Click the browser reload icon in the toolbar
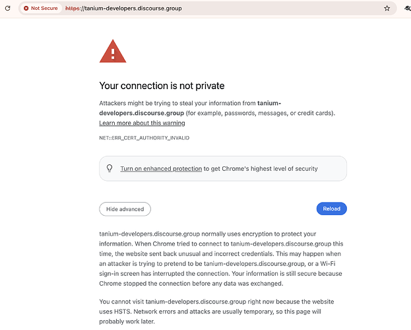 pos(8,8)
